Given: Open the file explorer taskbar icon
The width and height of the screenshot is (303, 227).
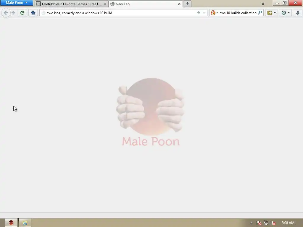Looking at the screenshot, I should pos(25,223).
